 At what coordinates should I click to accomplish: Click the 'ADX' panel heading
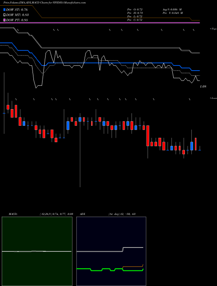tap(82, 214)
